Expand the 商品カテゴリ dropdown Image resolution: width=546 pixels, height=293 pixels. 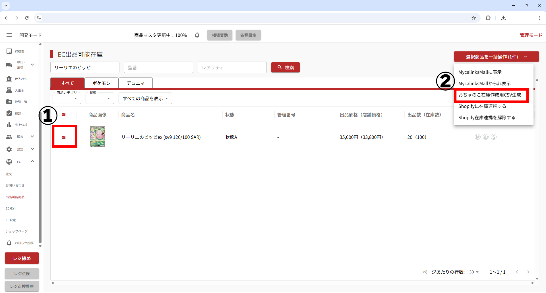click(x=67, y=99)
